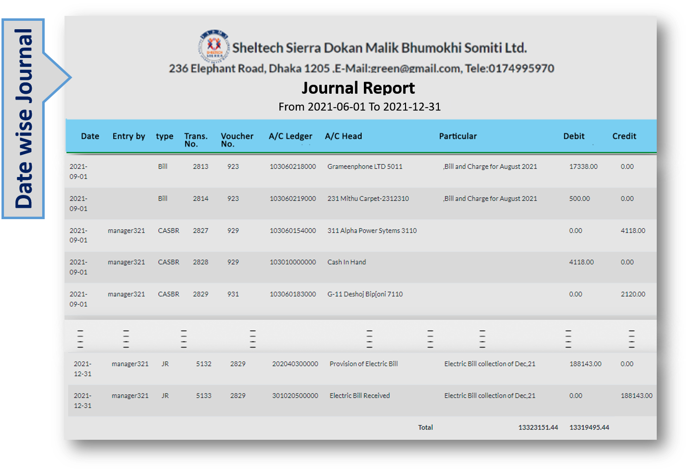This screenshot has width=689, height=472.
Task: Select the A/C Ledger column header
Action: point(290,136)
